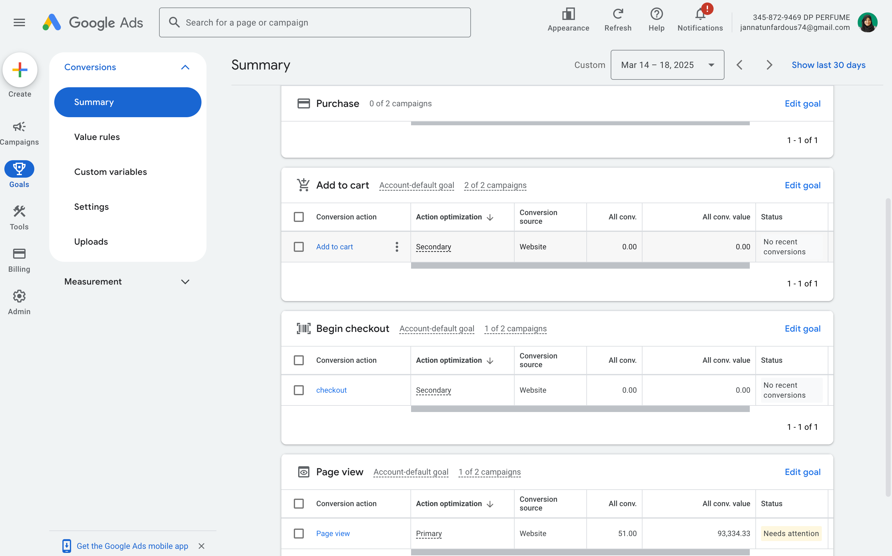The width and height of the screenshot is (892, 556).
Task: Open Value rules
Action: pyautogui.click(x=97, y=137)
